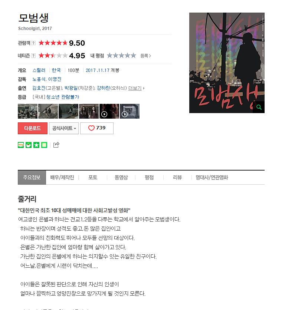Play the first video thumbnail
Image resolution: width=285 pixels, height=310 pixels.
coord(109,111)
